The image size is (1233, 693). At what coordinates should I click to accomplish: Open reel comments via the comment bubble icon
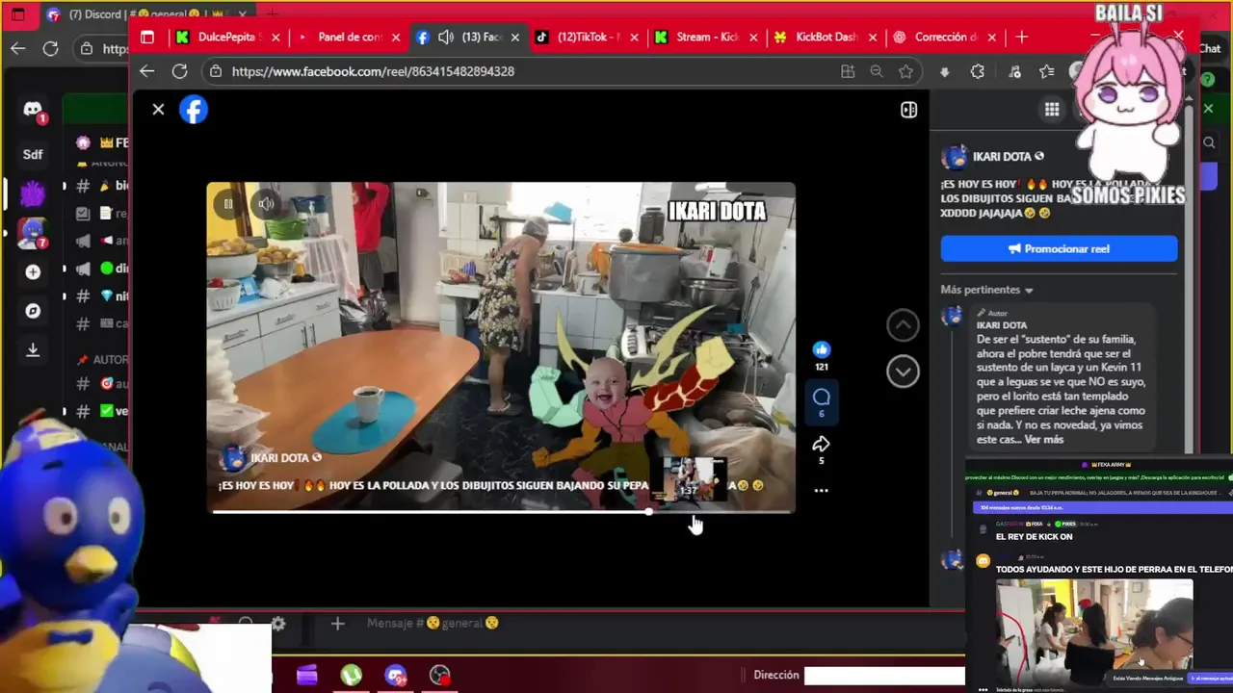click(x=821, y=397)
